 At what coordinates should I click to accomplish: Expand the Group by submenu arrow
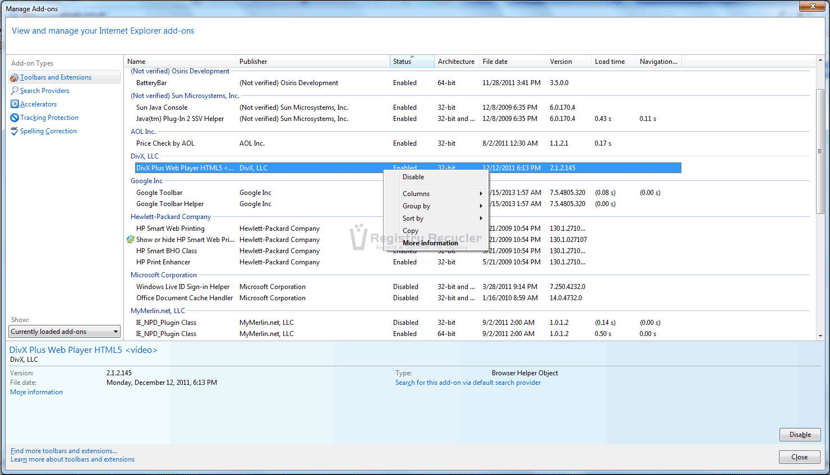click(481, 206)
